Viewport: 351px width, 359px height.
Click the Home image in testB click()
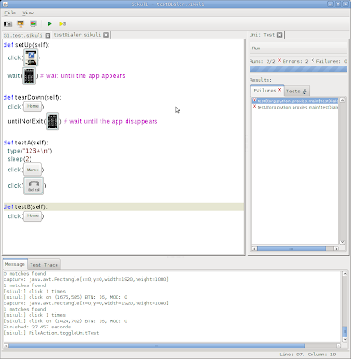pos(32,216)
